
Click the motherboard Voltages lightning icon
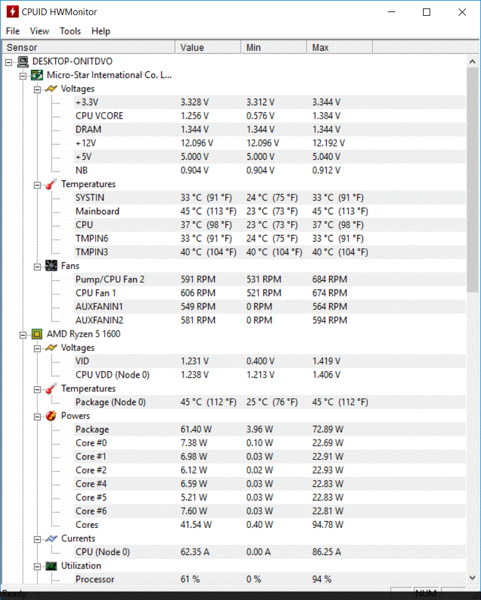pos(51,89)
